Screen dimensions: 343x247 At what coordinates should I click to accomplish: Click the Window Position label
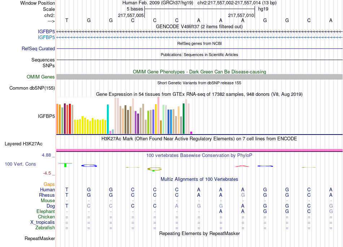coord(38,3)
